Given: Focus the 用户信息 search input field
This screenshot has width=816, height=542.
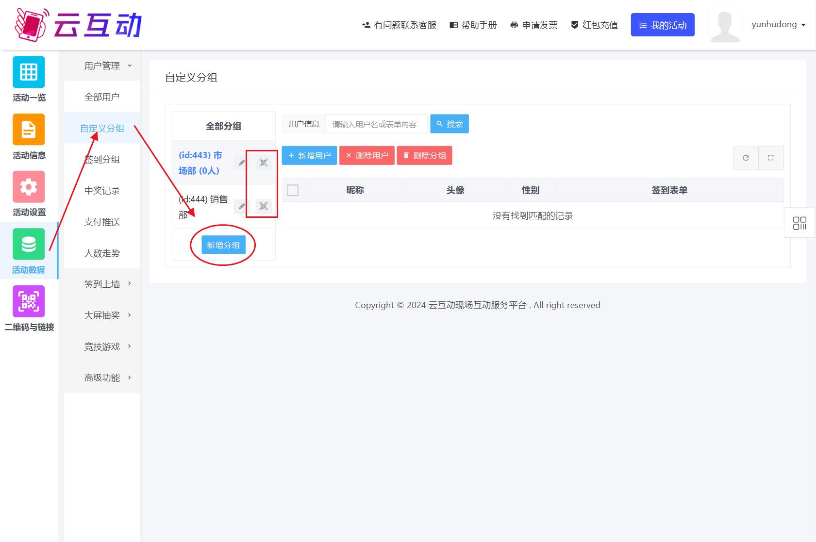Looking at the screenshot, I should coord(376,124).
